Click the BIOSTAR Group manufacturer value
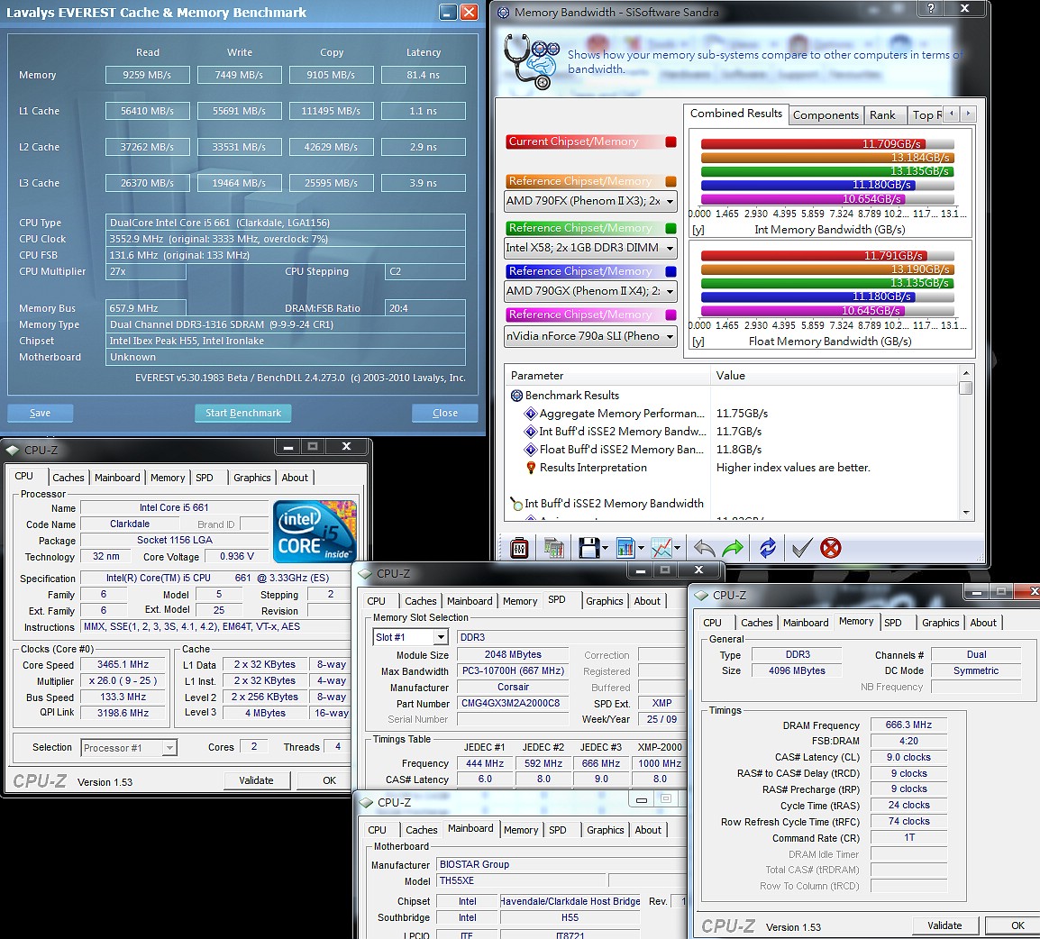 (561, 865)
